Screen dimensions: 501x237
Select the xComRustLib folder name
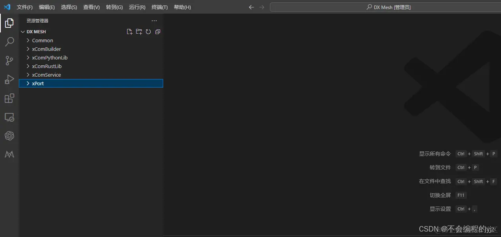[47, 66]
